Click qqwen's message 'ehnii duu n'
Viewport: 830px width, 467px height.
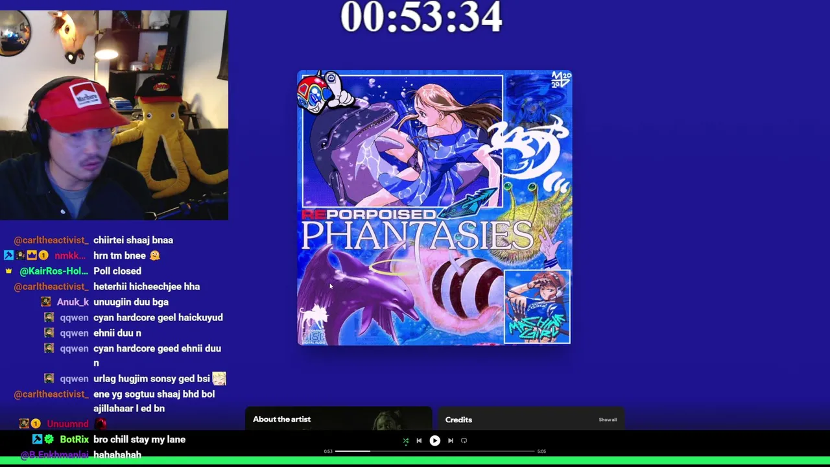(117, 333)
